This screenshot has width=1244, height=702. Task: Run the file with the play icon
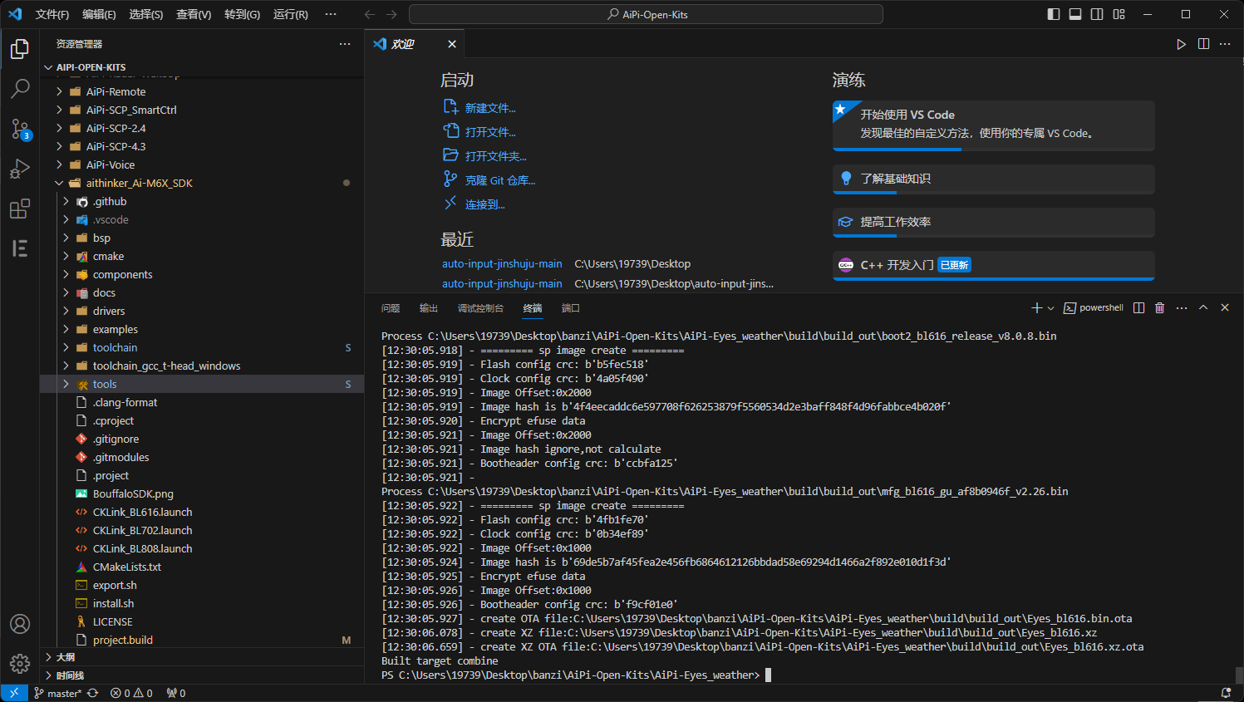point(1181,44)
